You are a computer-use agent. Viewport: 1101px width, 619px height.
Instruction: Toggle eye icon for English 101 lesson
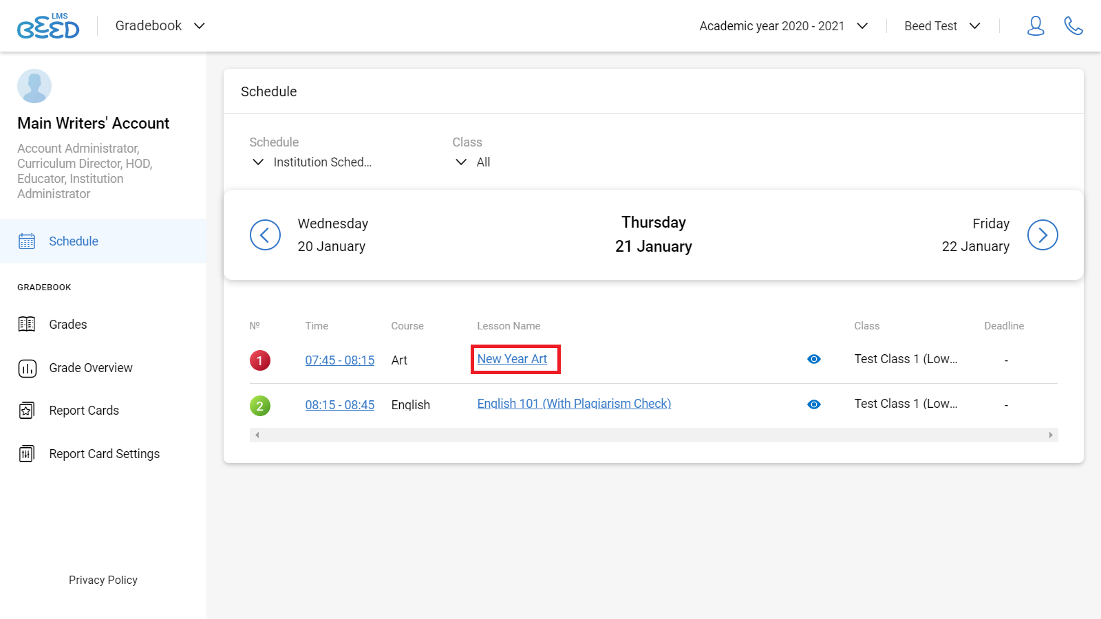pos(814,404)
